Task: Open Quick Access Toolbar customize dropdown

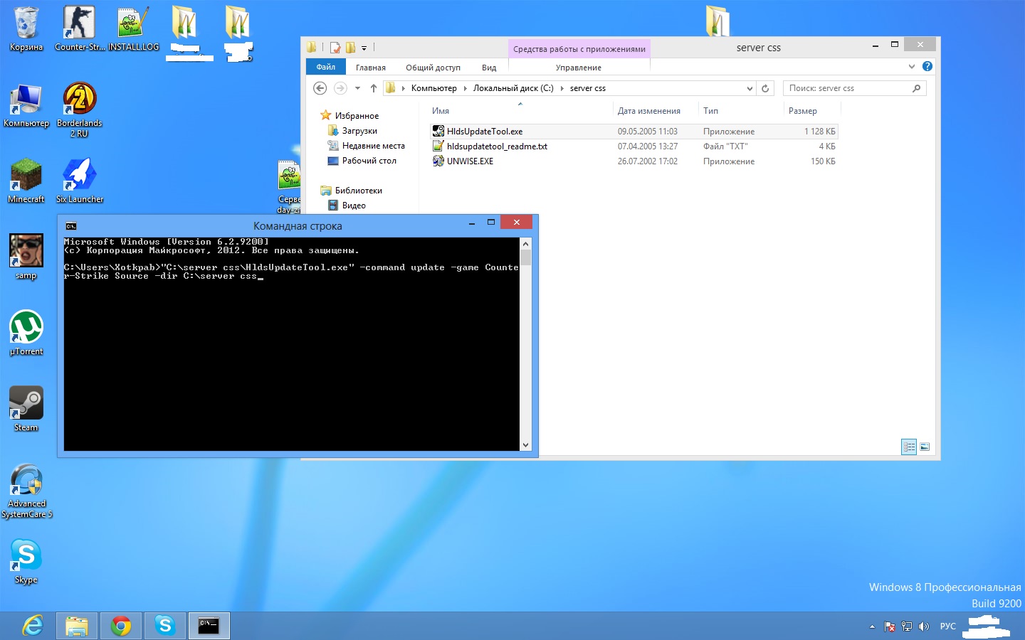Action: coord(364,48)
